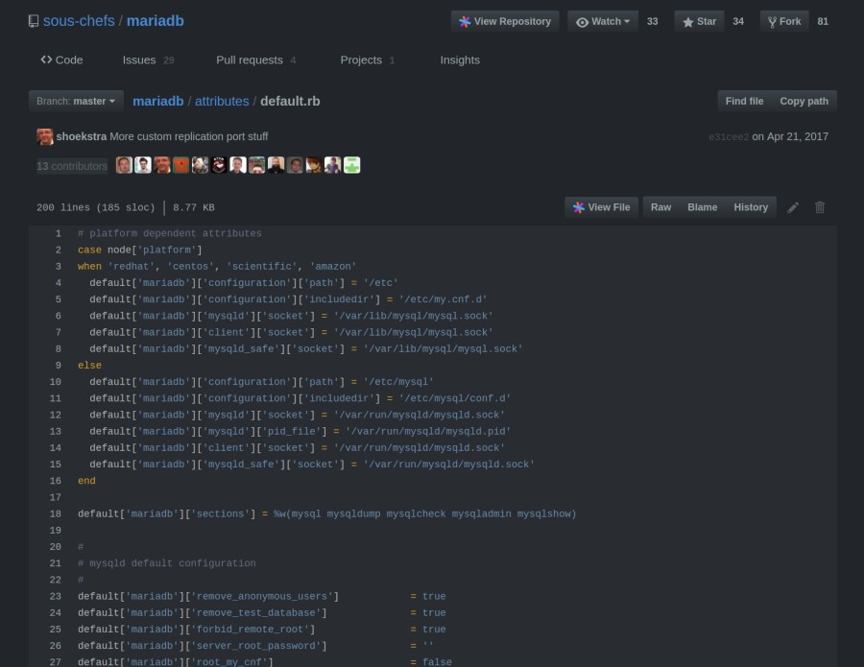This screenshot has height=667, width=864.
Task: Open the mariadb repository title link
Action: pyautogui.click(x=156, y=21)
